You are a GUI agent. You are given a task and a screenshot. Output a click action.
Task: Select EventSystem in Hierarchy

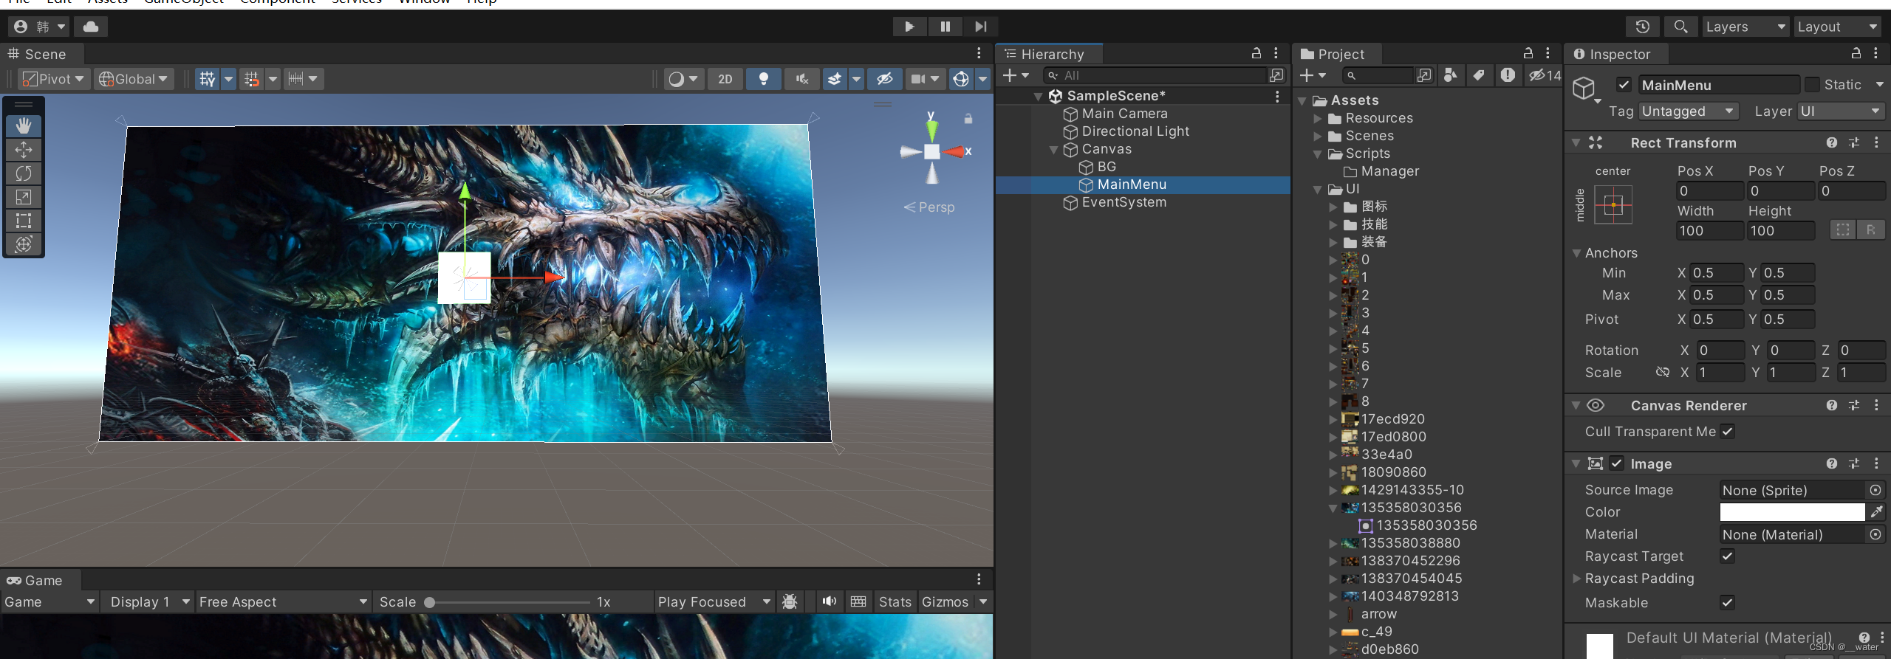pos(1124,202)
